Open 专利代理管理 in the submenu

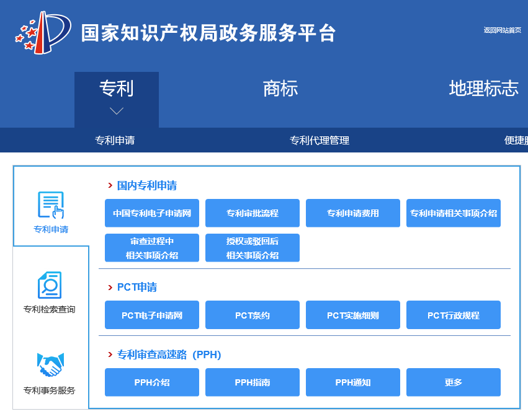320,140
